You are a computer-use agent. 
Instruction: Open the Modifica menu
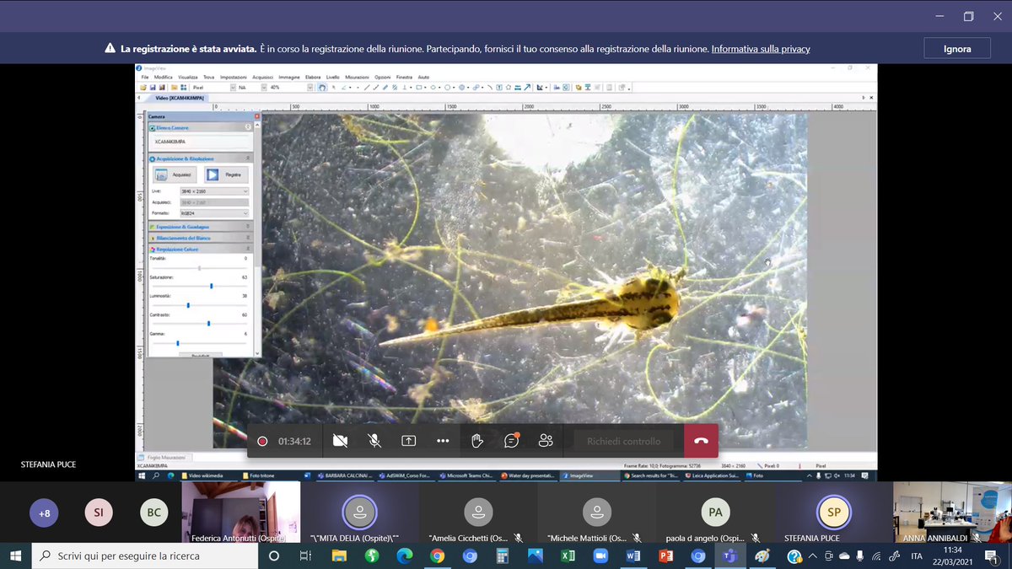tap(163, 77)
